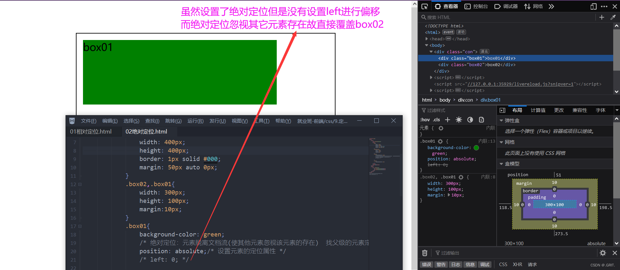
Task: Collapse the 弹性盒 section
Action: (x=501, y=120)
